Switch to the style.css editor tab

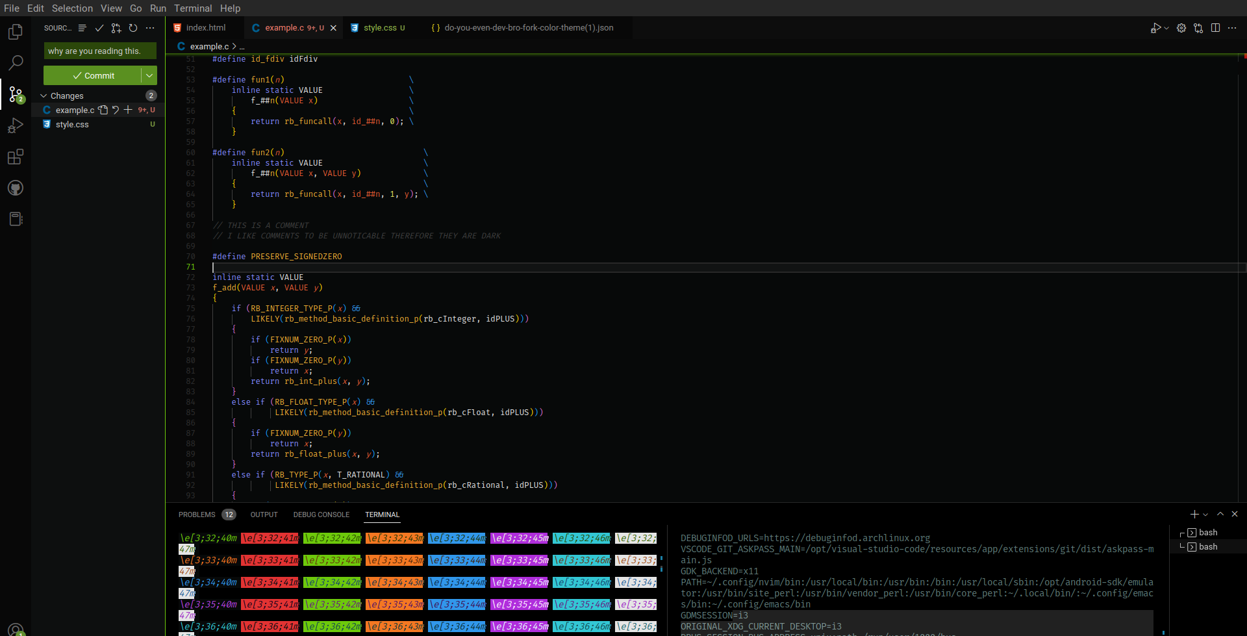tap(383, 28)
